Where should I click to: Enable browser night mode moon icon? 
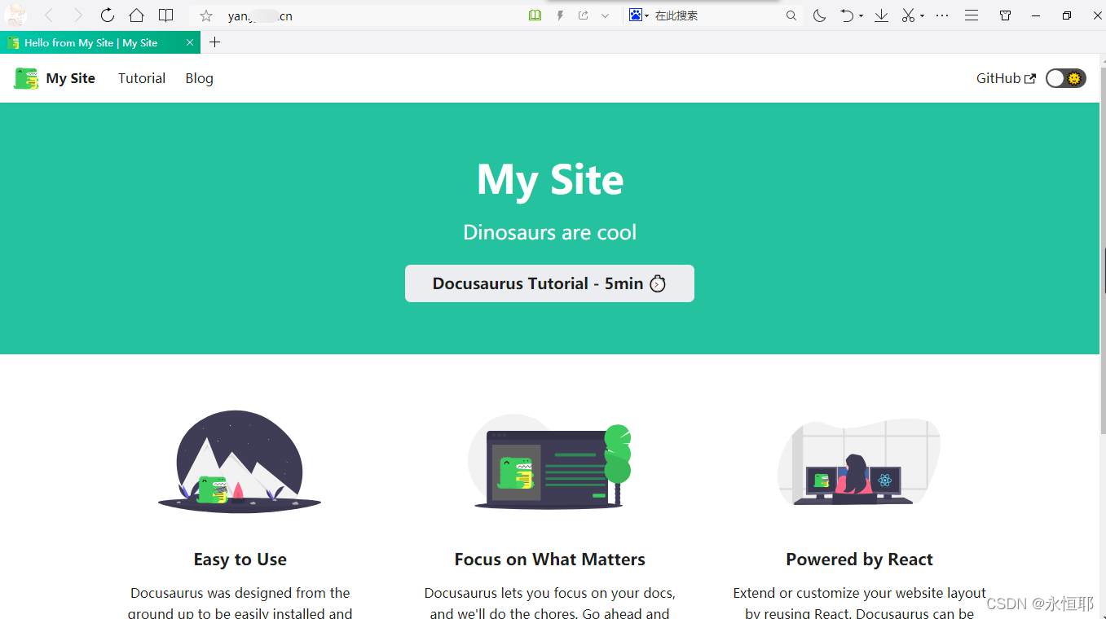click(820, 15)
